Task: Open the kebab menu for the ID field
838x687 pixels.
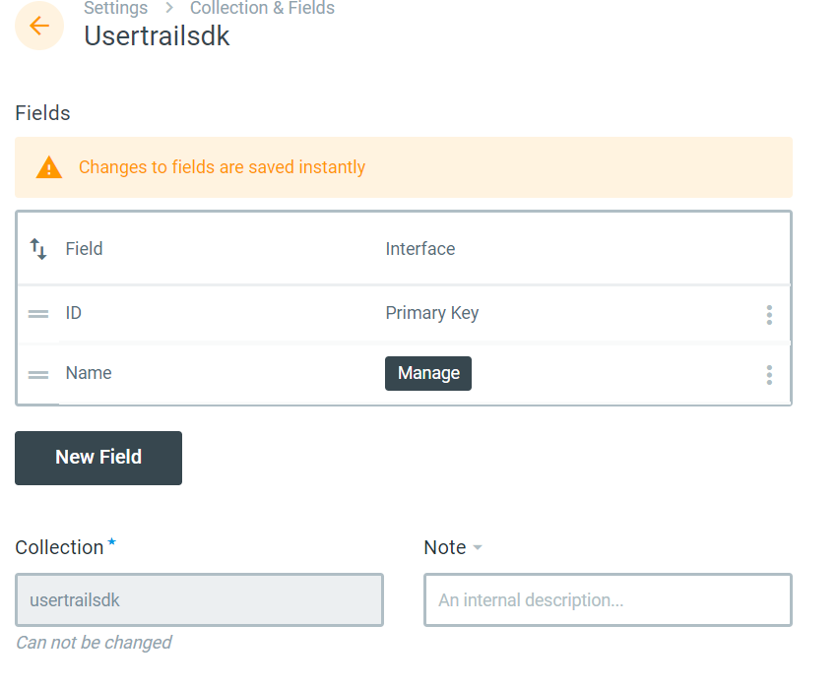Action: tap(769, 313)
